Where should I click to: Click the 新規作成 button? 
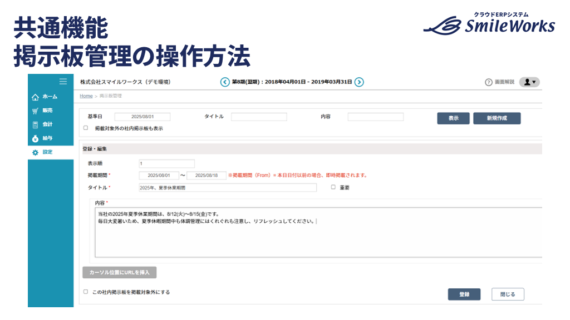click(497, 118)
